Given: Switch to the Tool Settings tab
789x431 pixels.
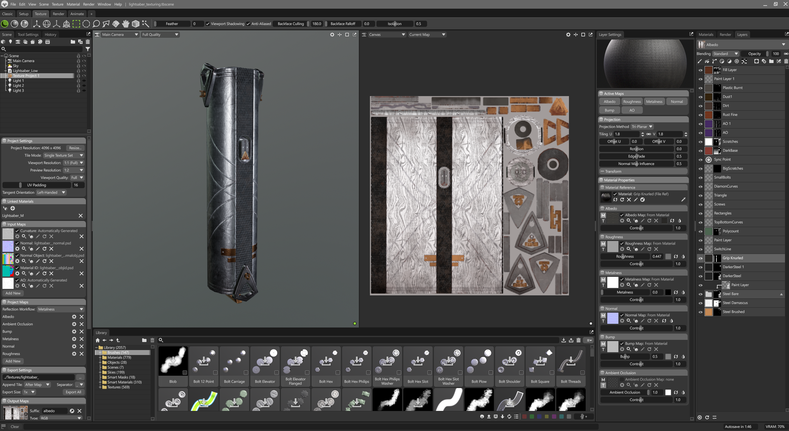Looking at the screenshot, I should 28,35.
